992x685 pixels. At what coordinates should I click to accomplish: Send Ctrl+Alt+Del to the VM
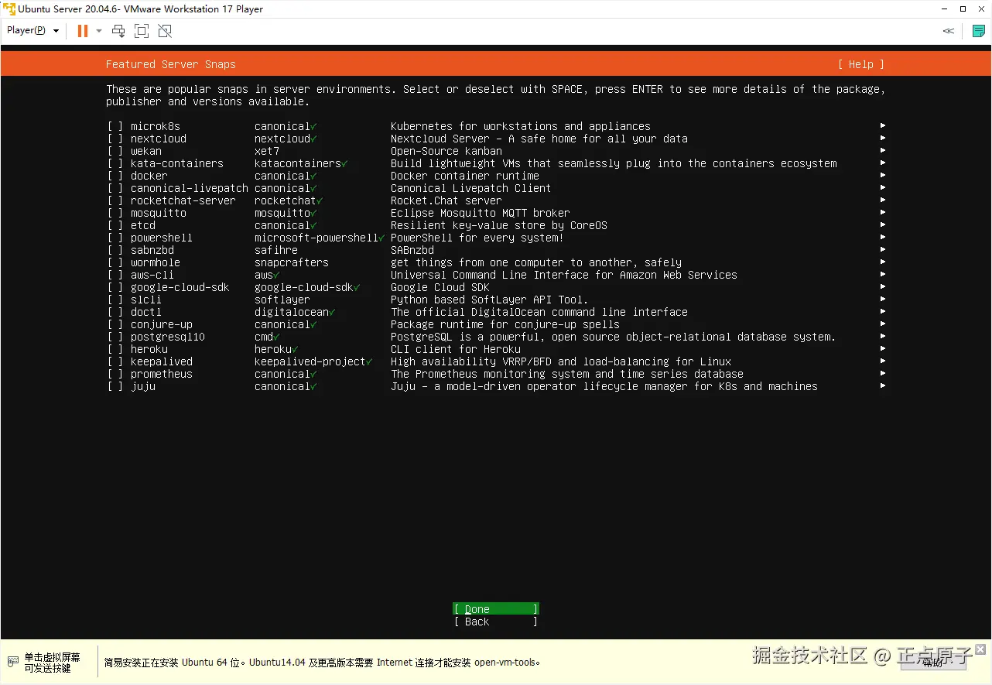[118, 31]
